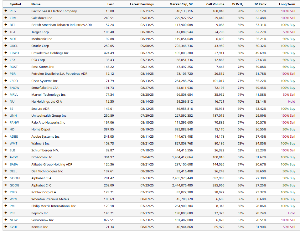
Task: Sort table by Symbol column
Action: coord(15,4)
